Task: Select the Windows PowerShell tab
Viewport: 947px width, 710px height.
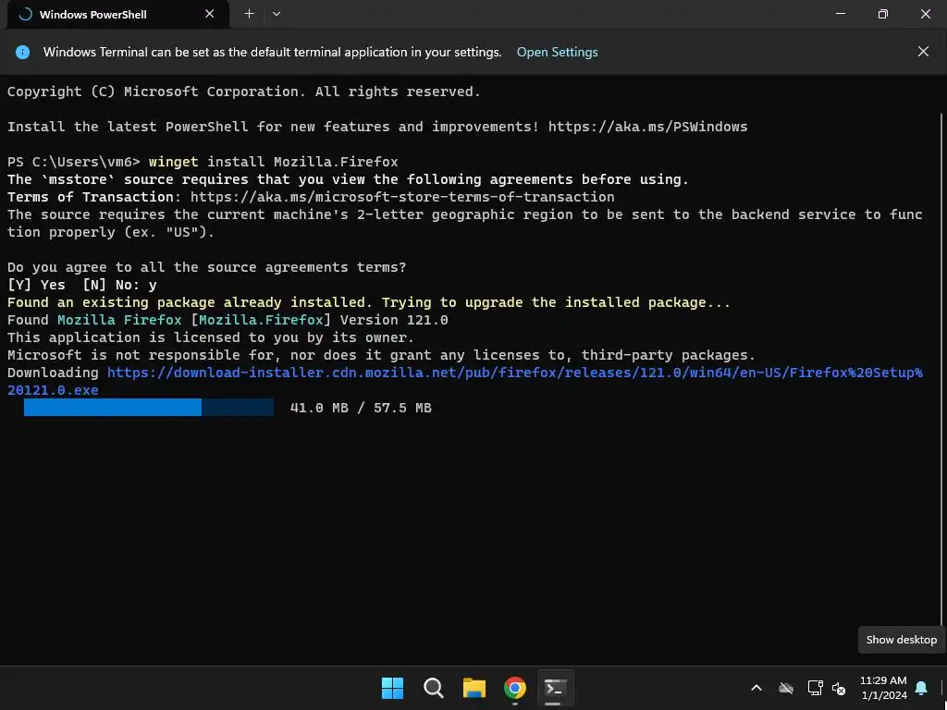Action: coord(117,15)
